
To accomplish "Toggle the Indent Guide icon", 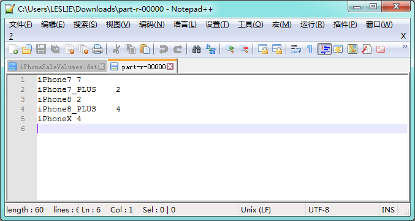I will tap(324, 49).
